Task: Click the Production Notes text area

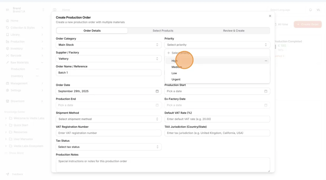Action: 163,165
